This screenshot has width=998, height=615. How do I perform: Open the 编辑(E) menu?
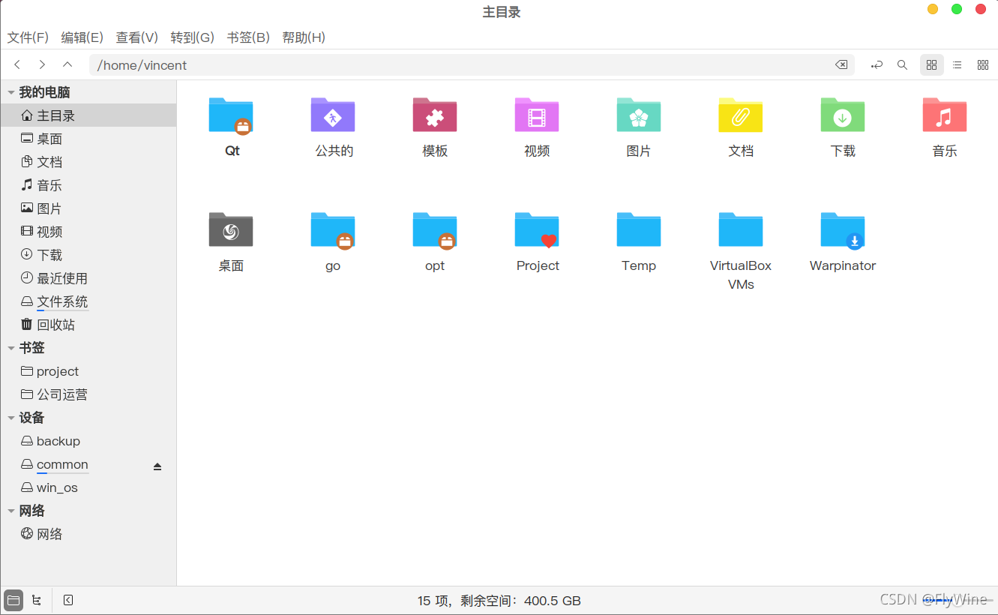(82, 37)
